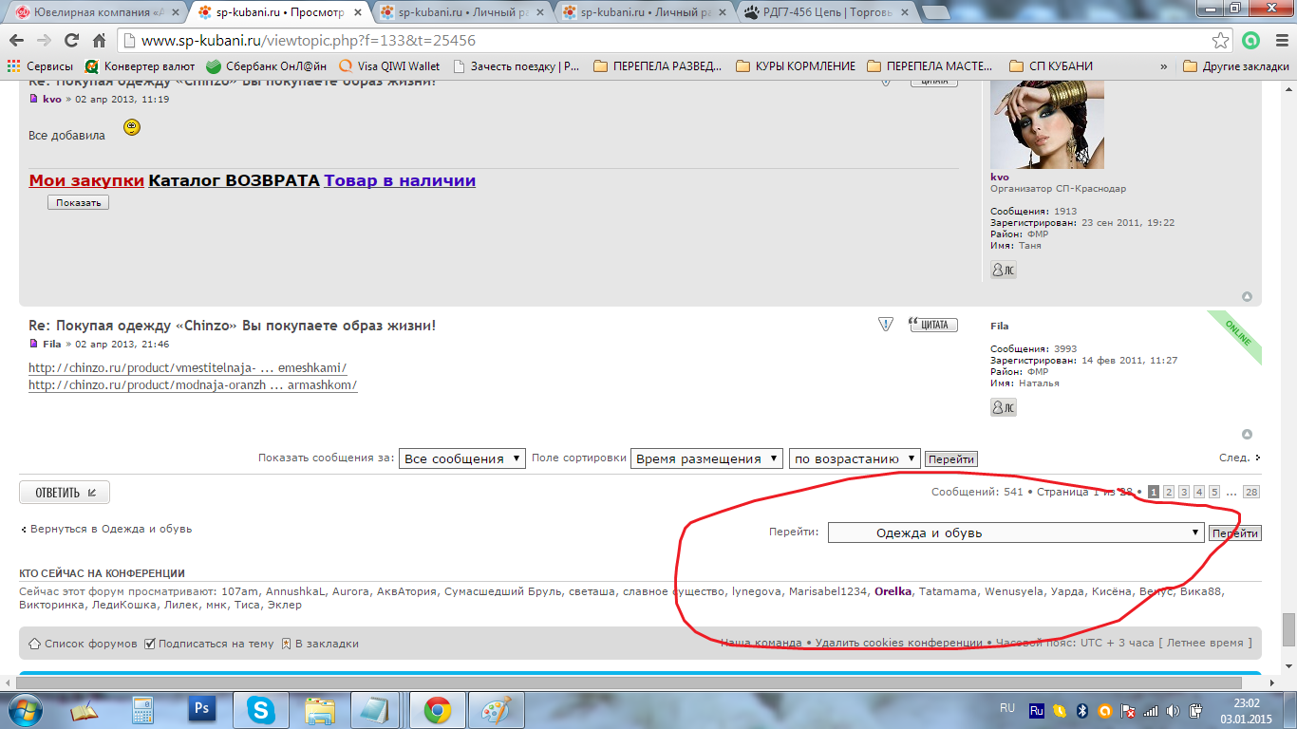The image size is (1297, 729).
Task: Go to page 5 of the topic
Action: click(1214, 492)
